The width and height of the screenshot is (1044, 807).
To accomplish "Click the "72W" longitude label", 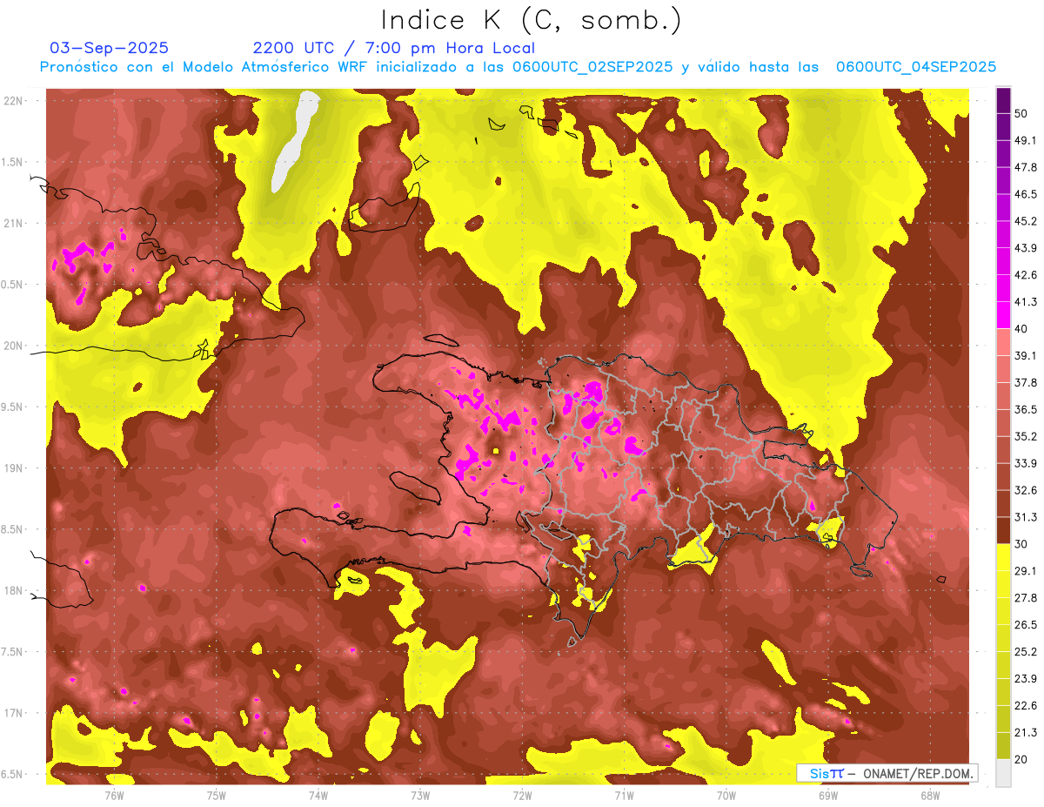I will coord(522,795).
